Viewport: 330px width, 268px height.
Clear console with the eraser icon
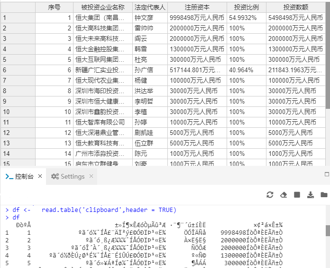284,195
